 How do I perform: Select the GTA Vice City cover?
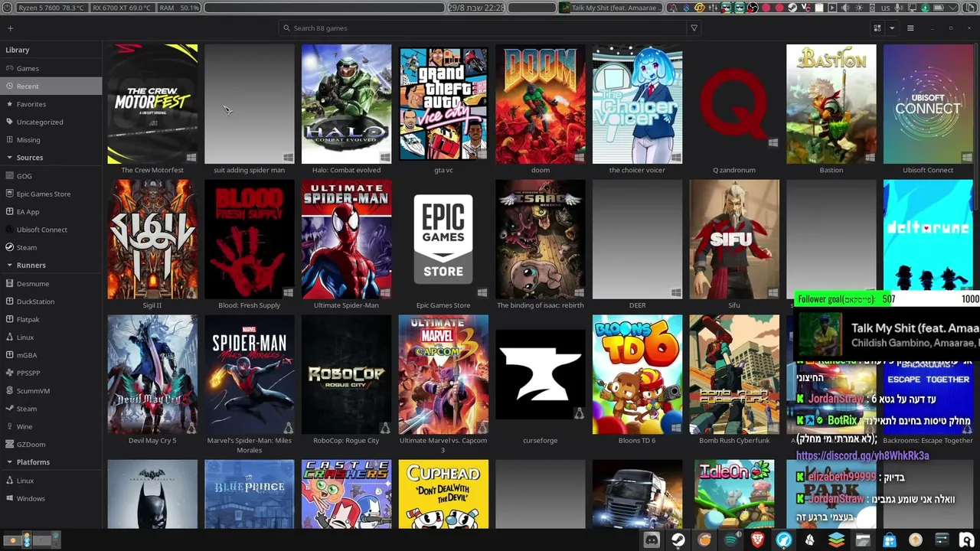(443, 104)
